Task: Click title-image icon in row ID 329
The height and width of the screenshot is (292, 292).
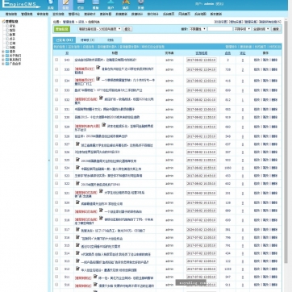Action: tap(103, 125)
